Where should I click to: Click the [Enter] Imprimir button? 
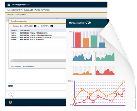(x=28, y=66)
